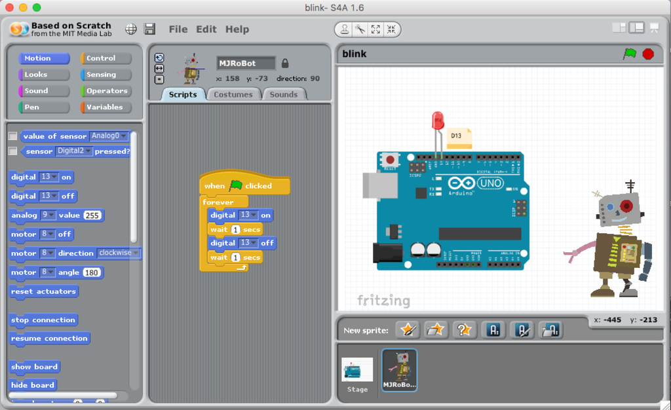Open pin dropdown of palette 'digital on' block
Image resolution: width=671 pixels, height=410 pixels.
coord(48,177)
